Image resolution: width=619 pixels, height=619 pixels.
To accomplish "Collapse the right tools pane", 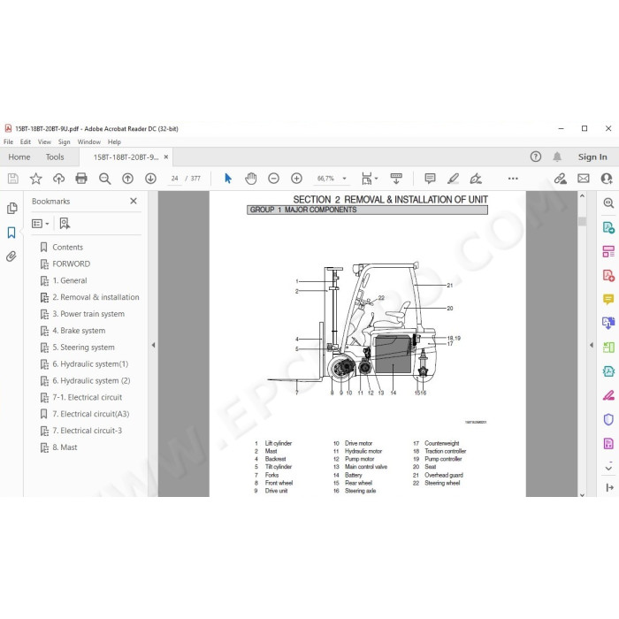I will pos(592,345).
